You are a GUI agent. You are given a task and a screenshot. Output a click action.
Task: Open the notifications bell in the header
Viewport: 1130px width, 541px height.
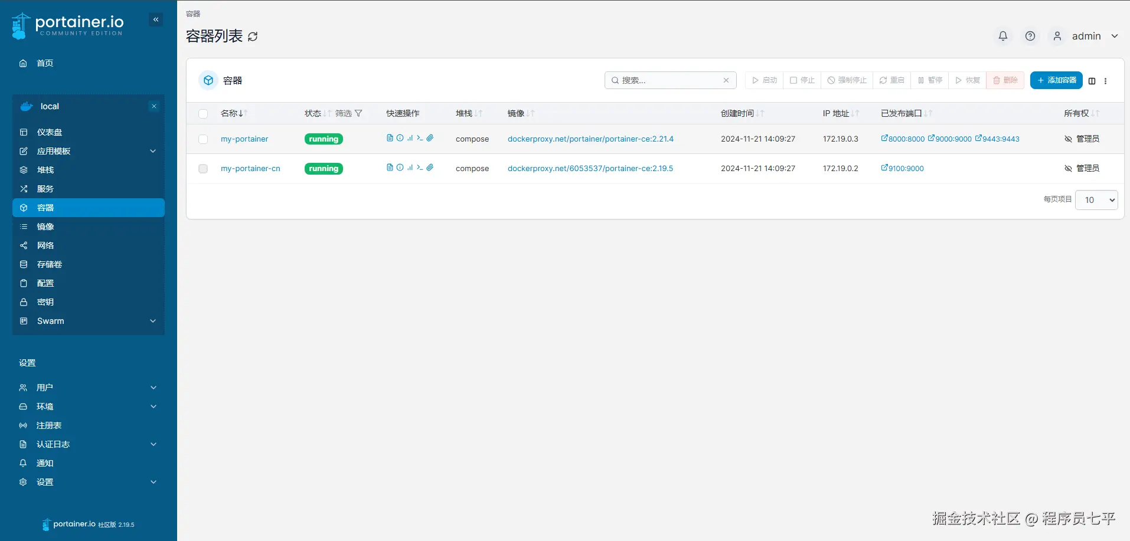1003,36
